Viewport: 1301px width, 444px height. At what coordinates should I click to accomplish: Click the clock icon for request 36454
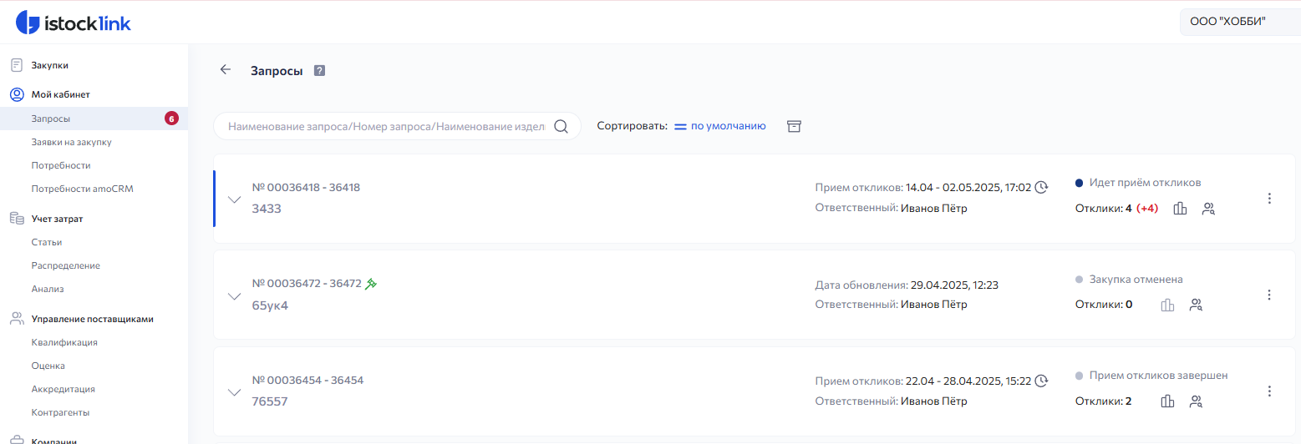coord(1041,381)
